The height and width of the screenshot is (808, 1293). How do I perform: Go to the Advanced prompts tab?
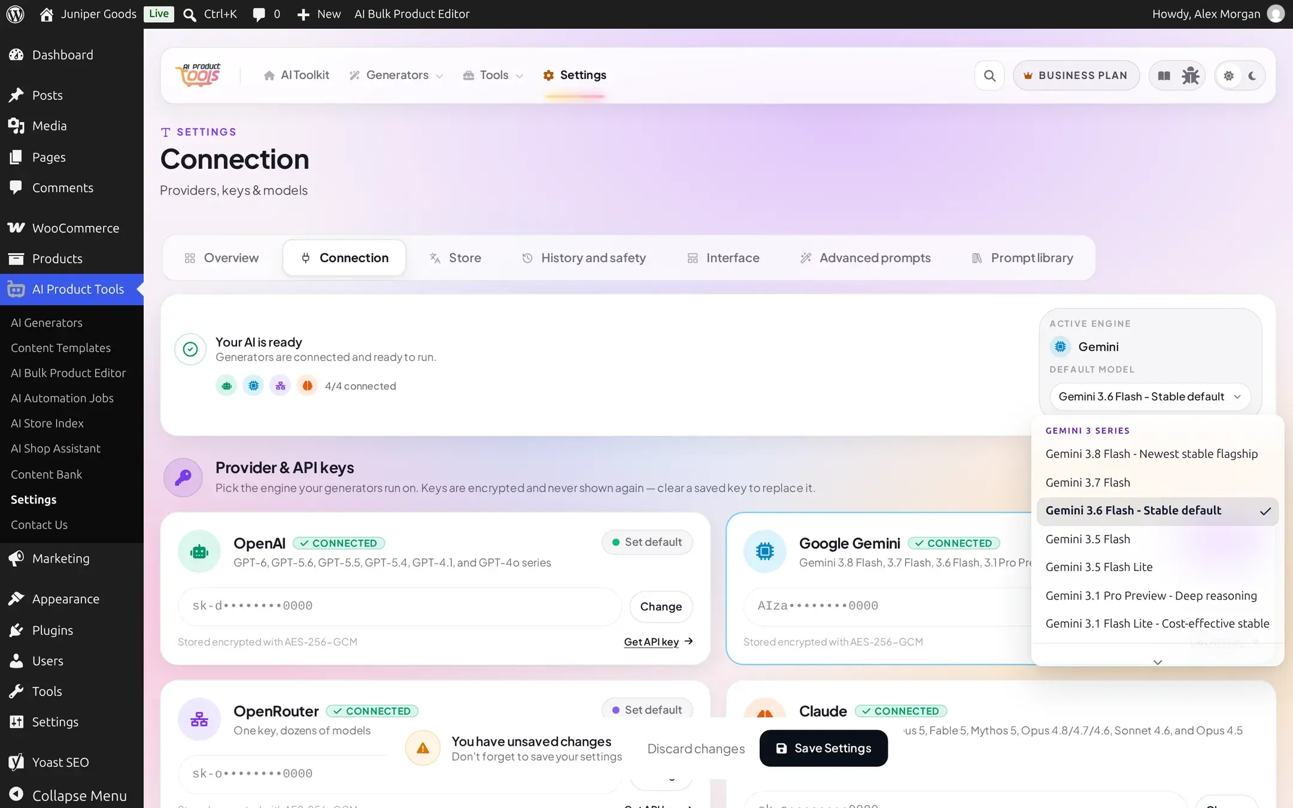pos(866,258)
